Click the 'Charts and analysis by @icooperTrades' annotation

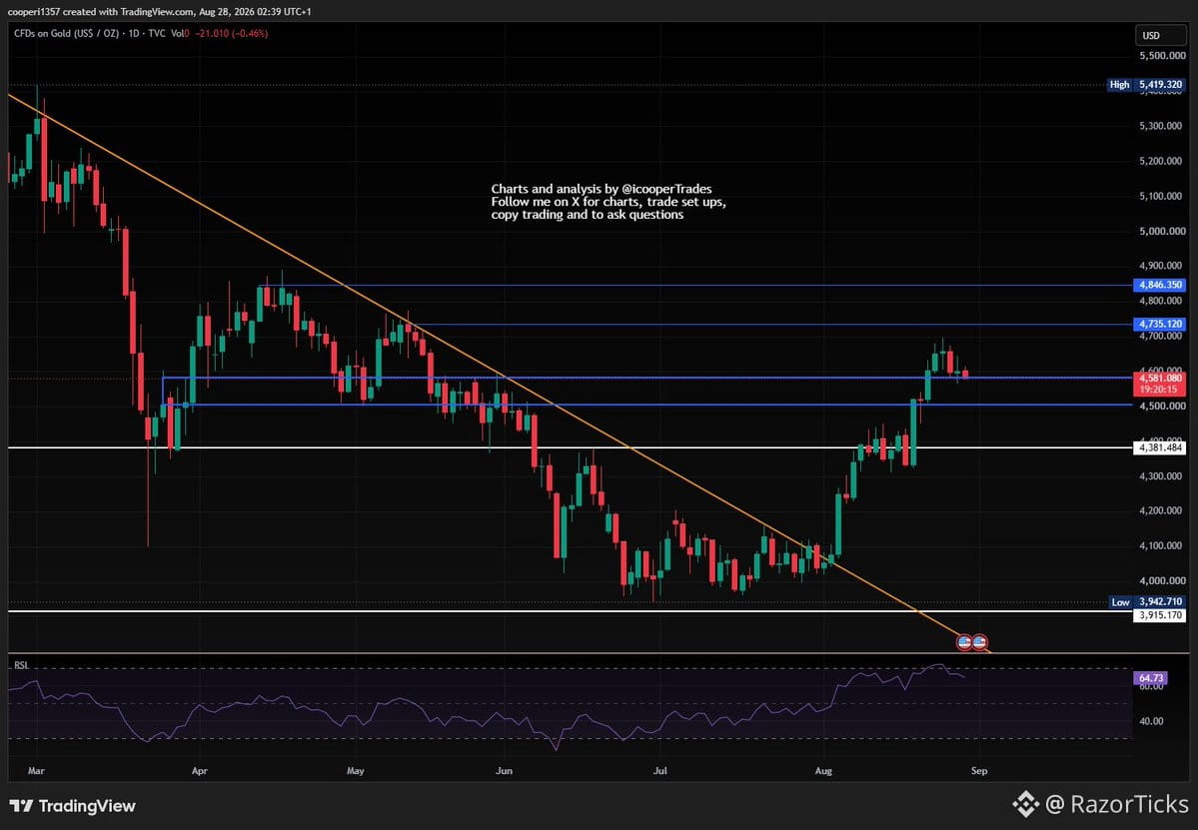point(601,189)
